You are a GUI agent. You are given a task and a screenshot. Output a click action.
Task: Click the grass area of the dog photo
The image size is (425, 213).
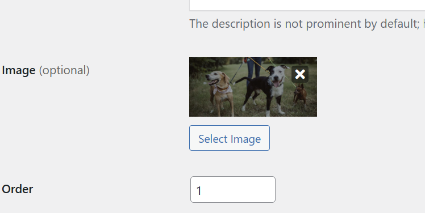[201, 103]
